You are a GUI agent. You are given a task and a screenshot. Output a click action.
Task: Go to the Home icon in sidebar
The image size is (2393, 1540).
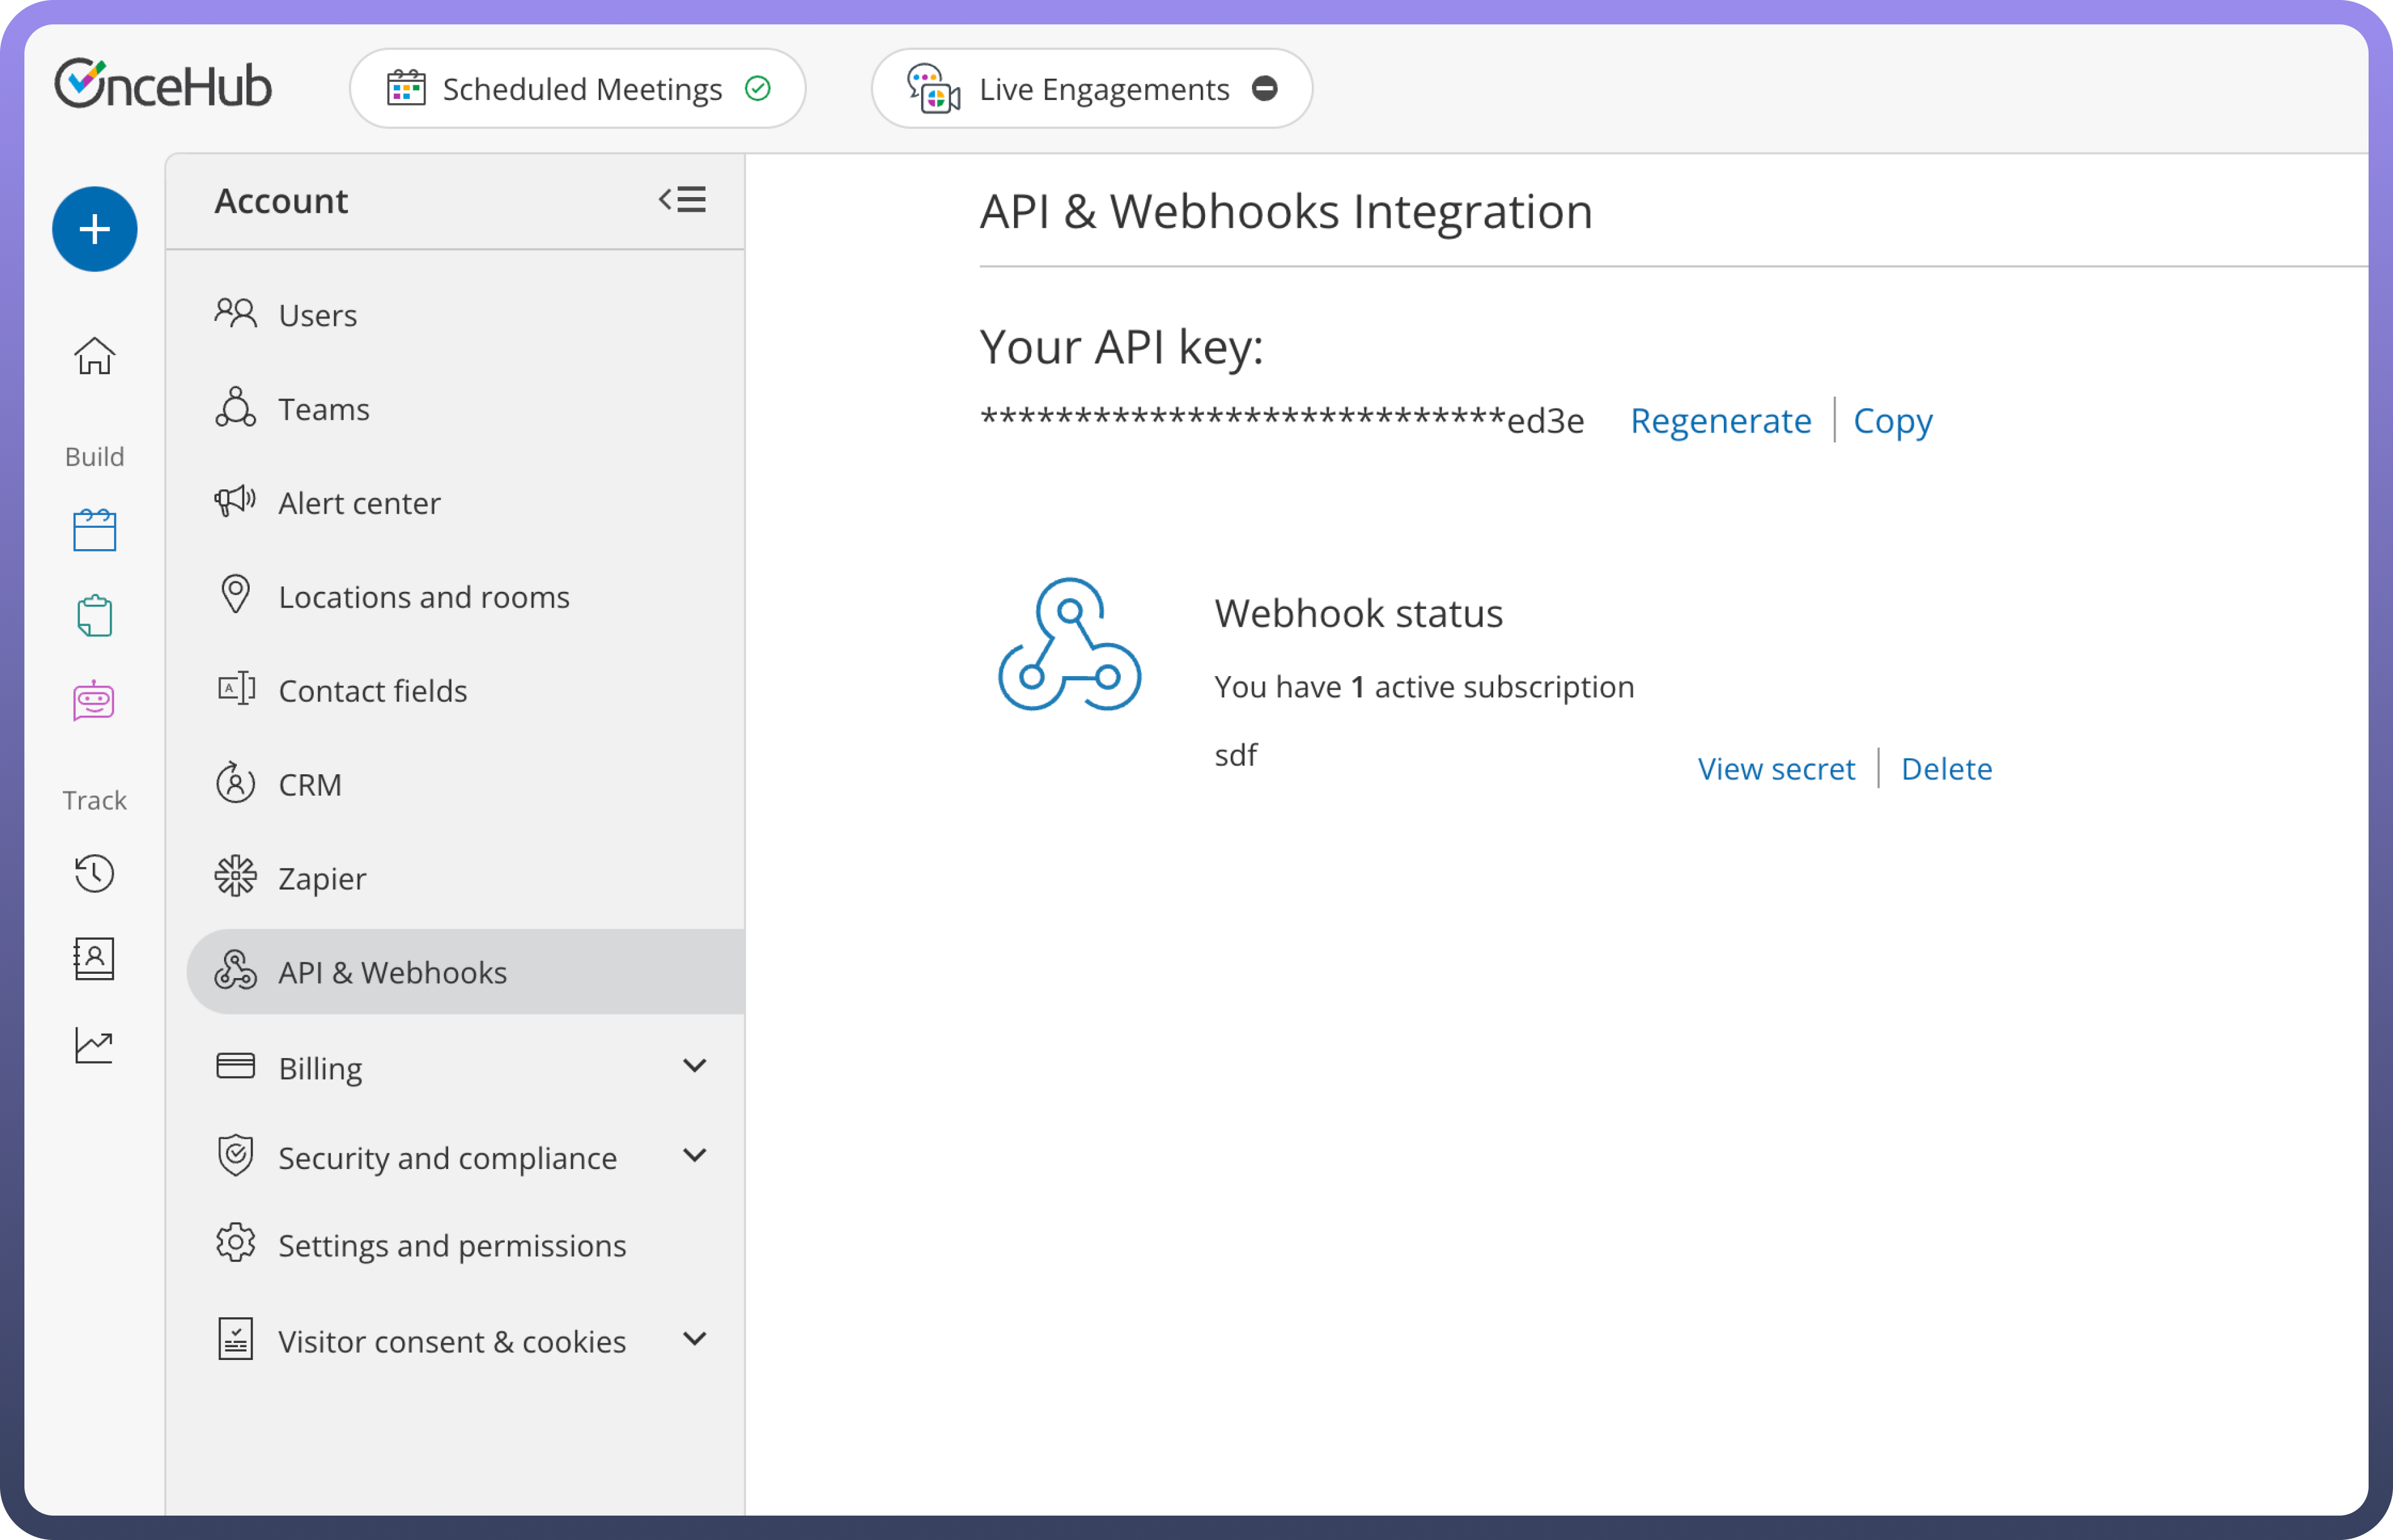point(95,356)
